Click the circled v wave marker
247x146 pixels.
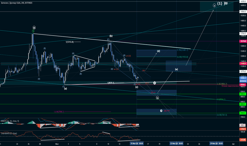[214, 6]
